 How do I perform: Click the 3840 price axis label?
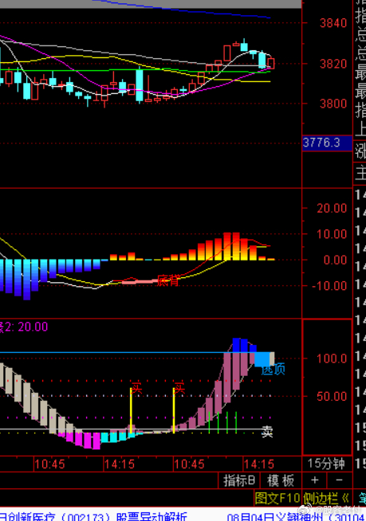(333, 23)
